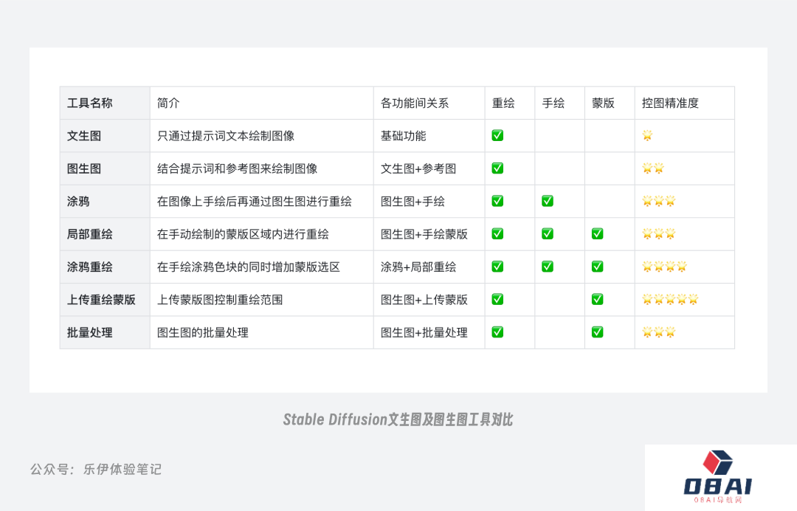Click the four-star rating for 涂鸦重绘
This screenshot has height=511, width=797.
coord(664,267)
